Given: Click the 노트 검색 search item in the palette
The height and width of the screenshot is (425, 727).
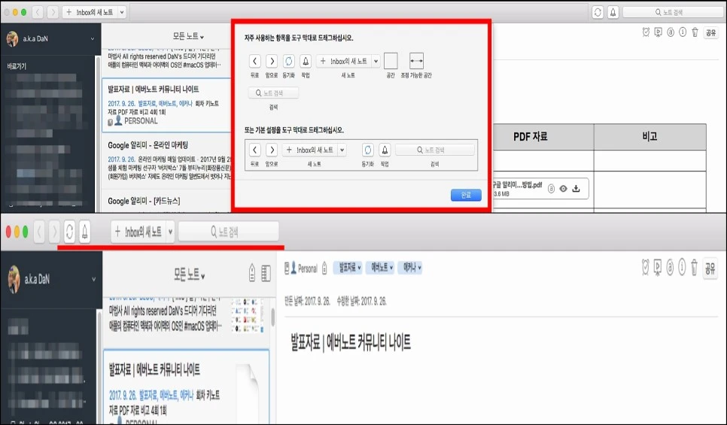Looking at the screenshot, I should pyautogui.click(x=273, y=93).
